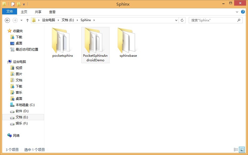The height and width of the screenshot is (155, 248).
Task: Open address bar history dropdown
Action: pos(176,20)
